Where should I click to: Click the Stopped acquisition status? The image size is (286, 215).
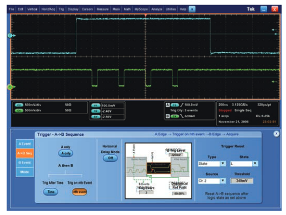point(225,110)
